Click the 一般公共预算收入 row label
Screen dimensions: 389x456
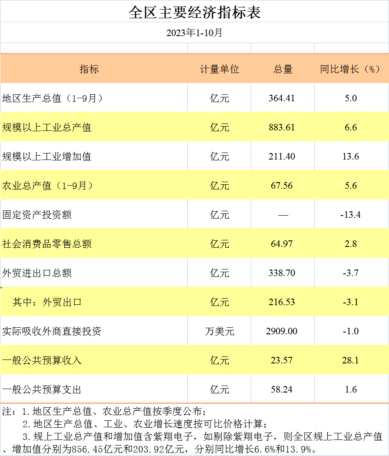(42, 360)
